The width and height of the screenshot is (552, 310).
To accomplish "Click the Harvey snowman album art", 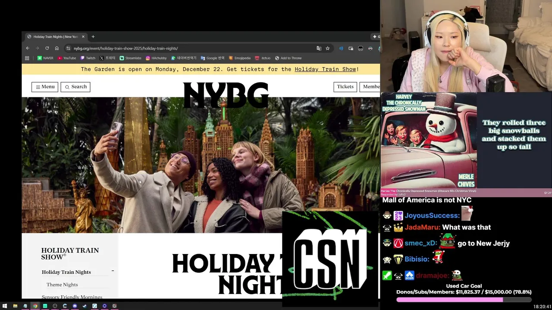I will tap(429, 141).
